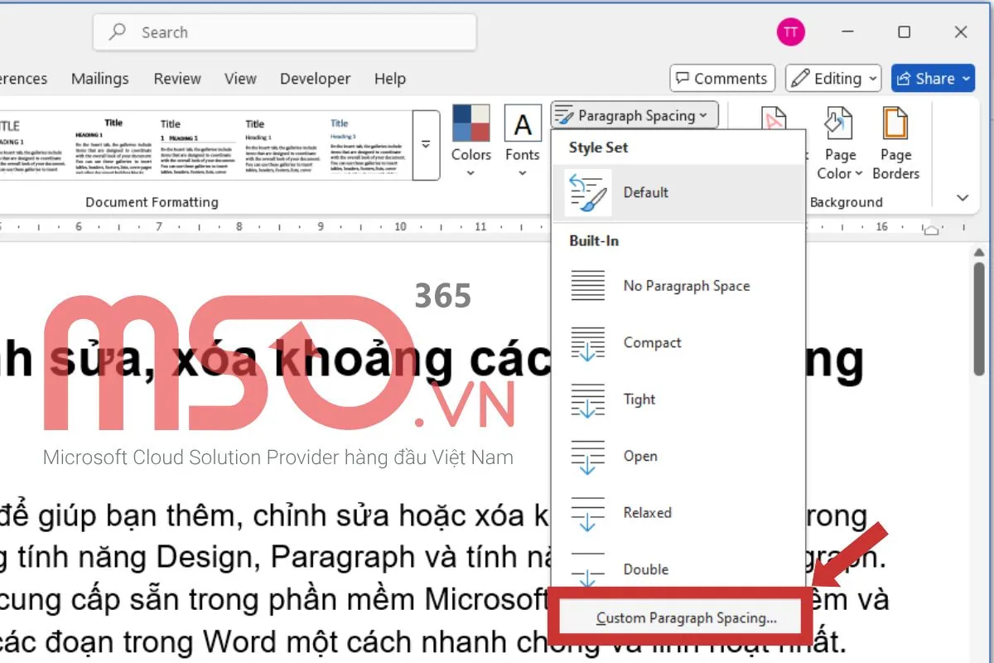Open the Colors theme palette
Image resolution: width=994 pixels, height=663 pixels.
coord(470,139)
